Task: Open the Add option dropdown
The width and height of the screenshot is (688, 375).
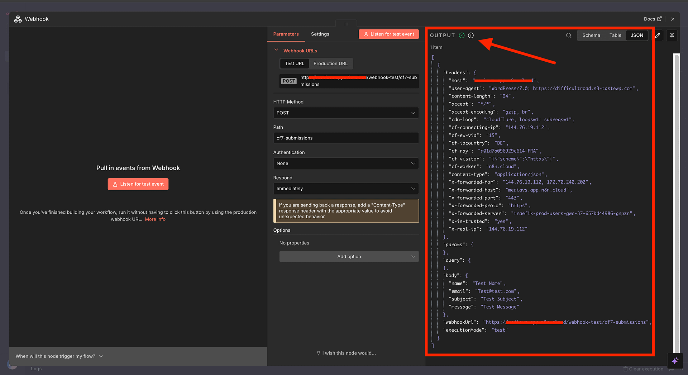Action: (349, 256)
